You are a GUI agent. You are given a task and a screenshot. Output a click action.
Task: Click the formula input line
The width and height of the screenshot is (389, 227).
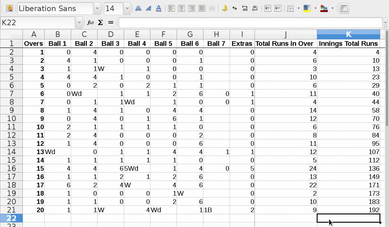(251, 22)
